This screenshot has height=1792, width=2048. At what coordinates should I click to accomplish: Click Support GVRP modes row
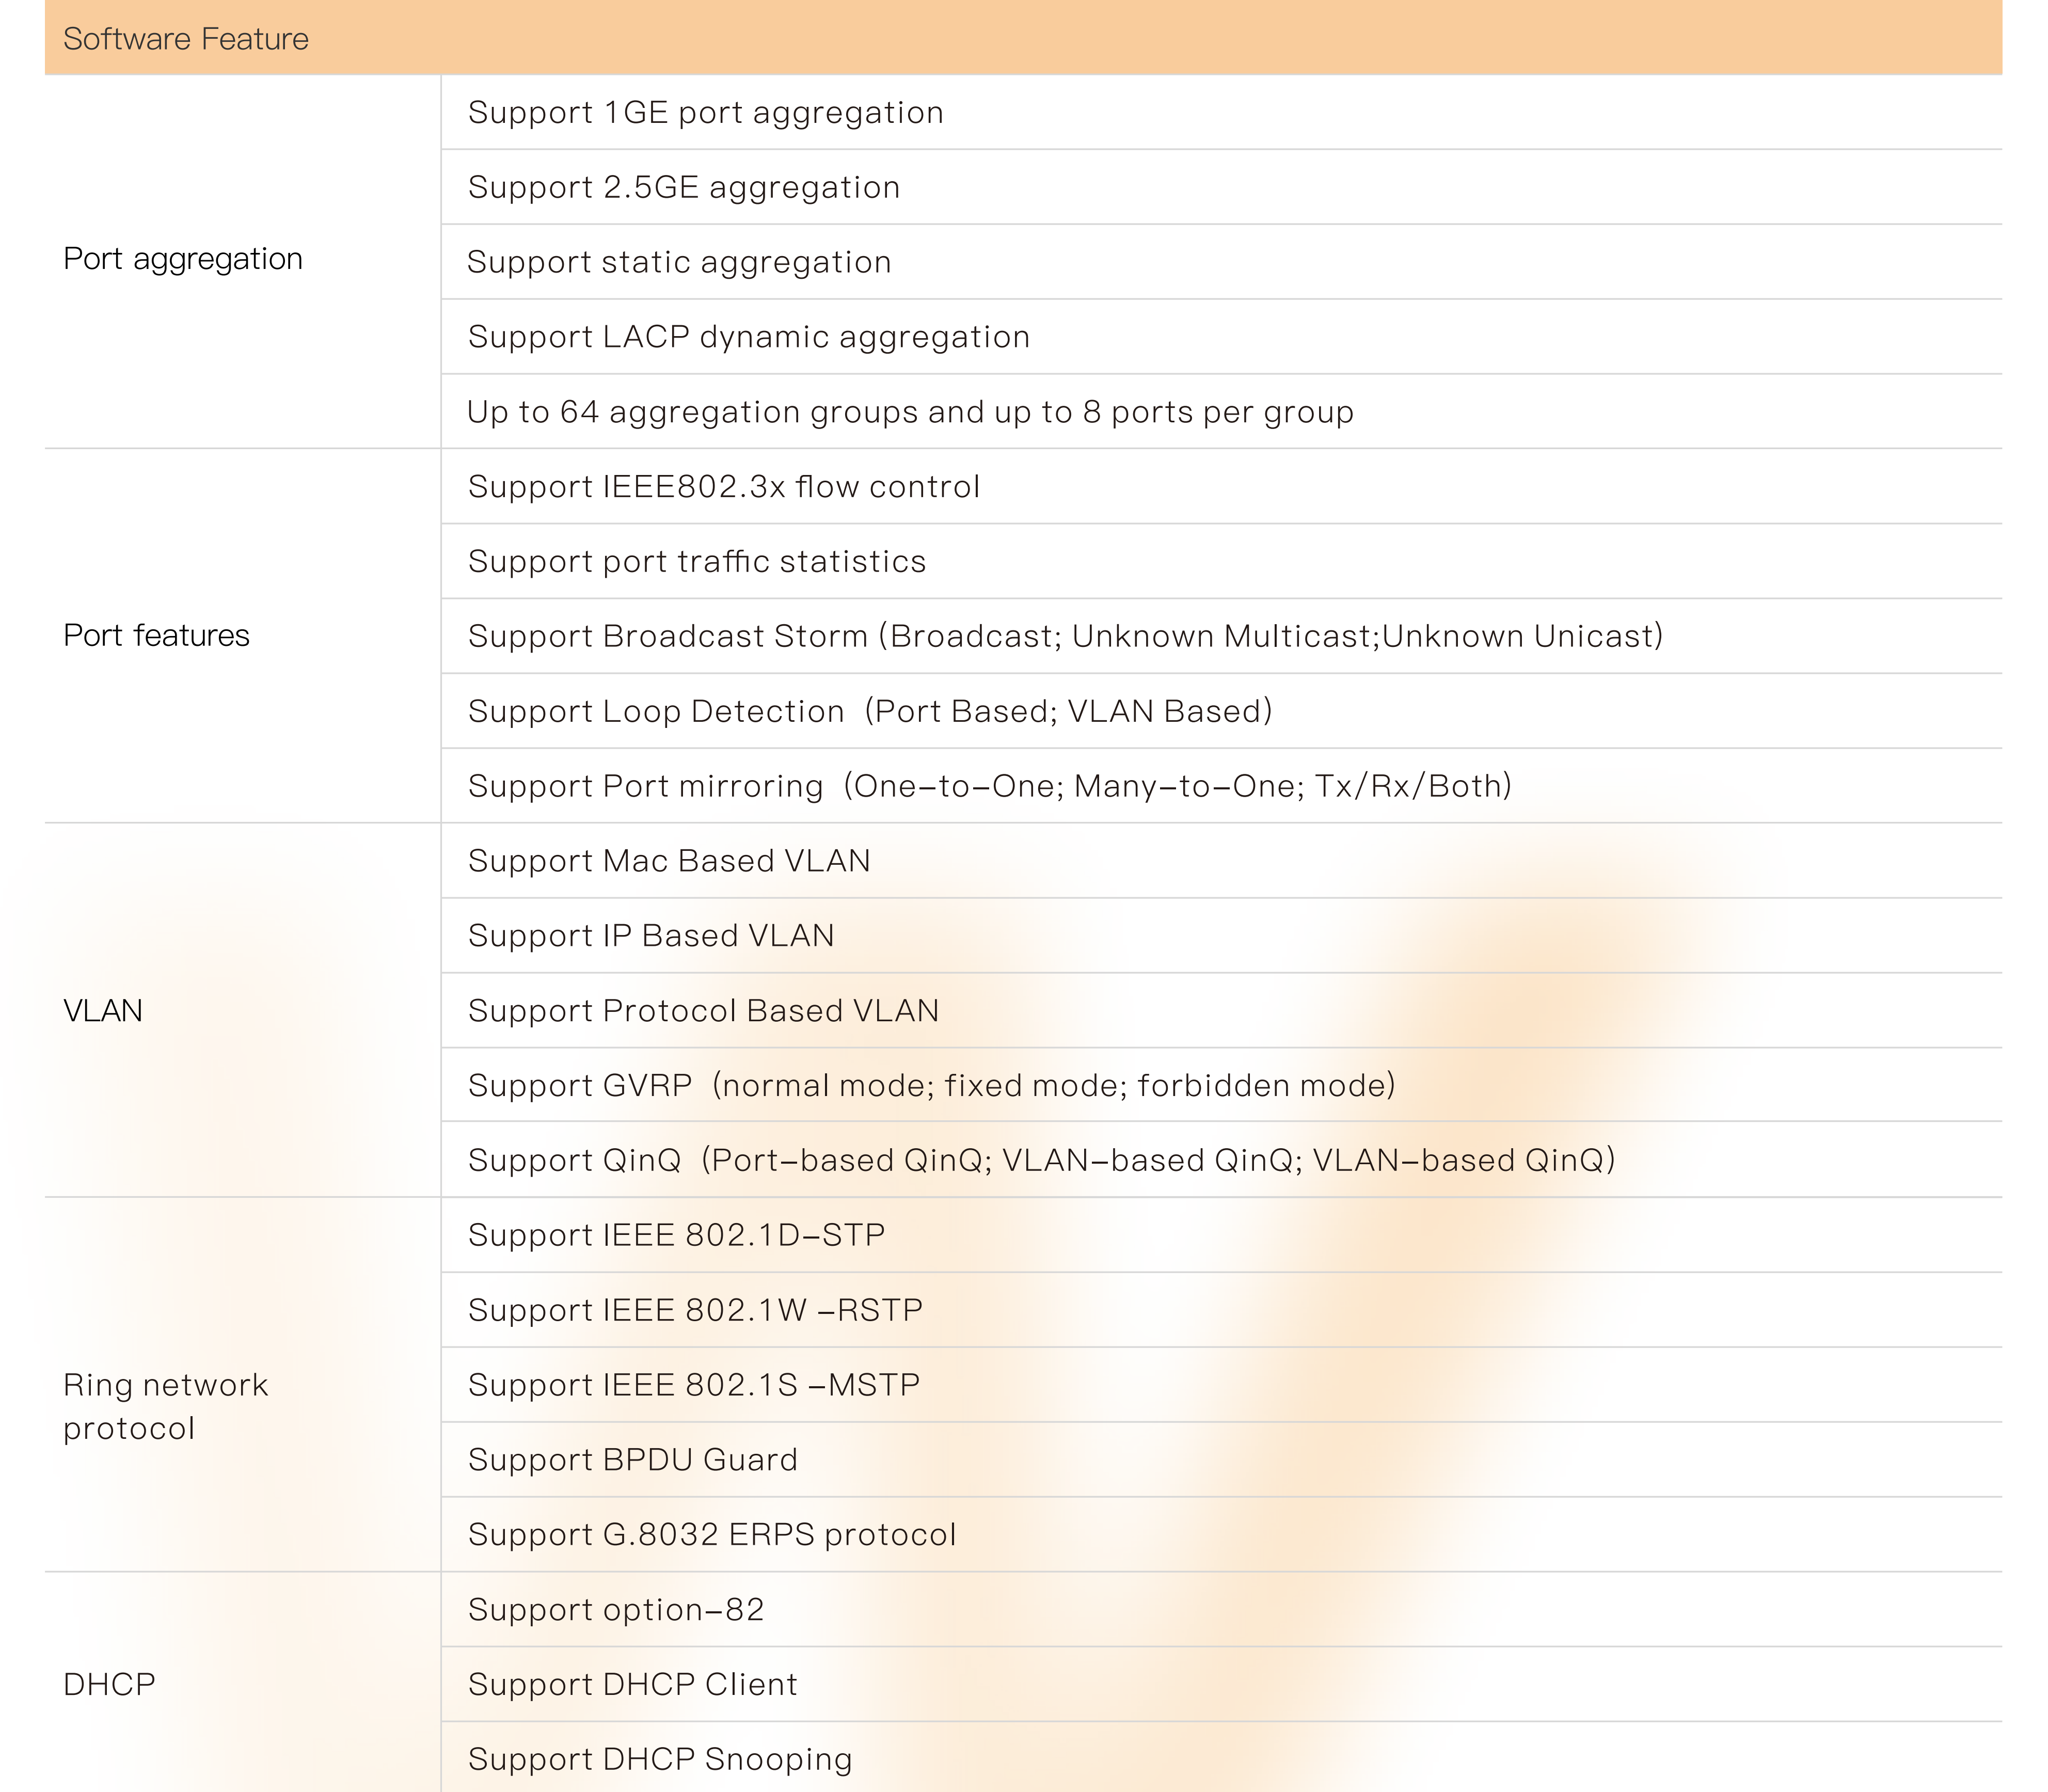point(931,1085)
